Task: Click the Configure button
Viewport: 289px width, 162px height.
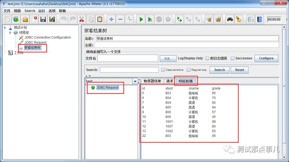Action: (266, 58)
